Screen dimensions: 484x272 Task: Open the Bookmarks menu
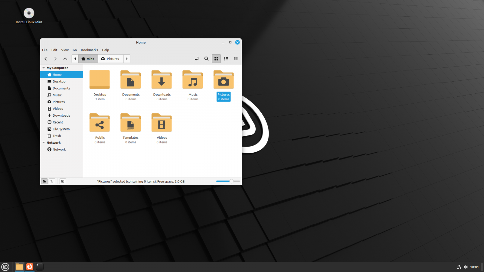89,50
